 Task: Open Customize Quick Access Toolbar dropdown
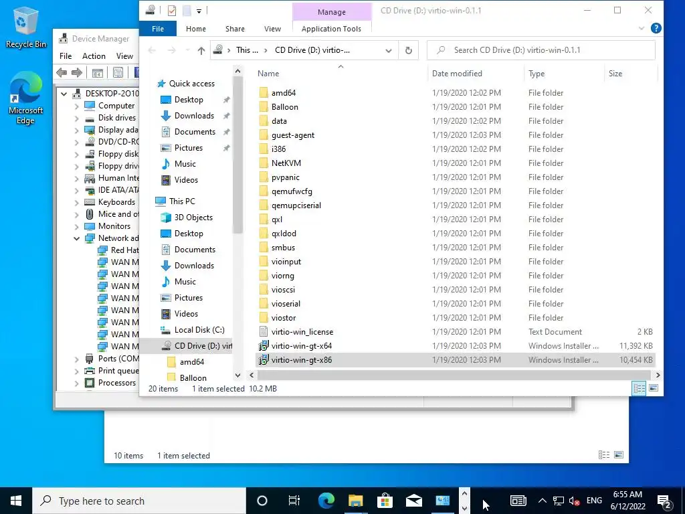[199, 11]
